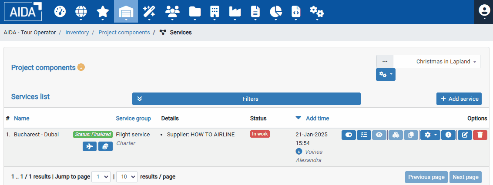Go to Inventory breadcrumb link
Viewport: 493px width, 185px height.
77,32
